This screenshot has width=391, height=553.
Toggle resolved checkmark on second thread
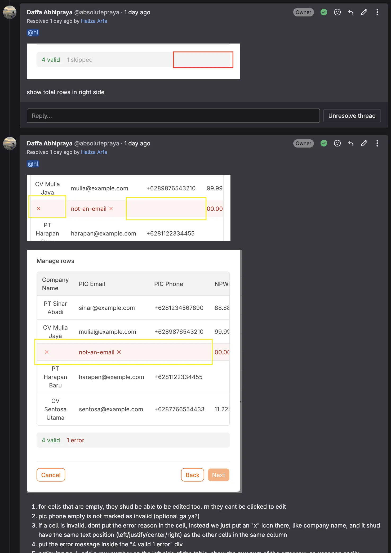(324, 143)
